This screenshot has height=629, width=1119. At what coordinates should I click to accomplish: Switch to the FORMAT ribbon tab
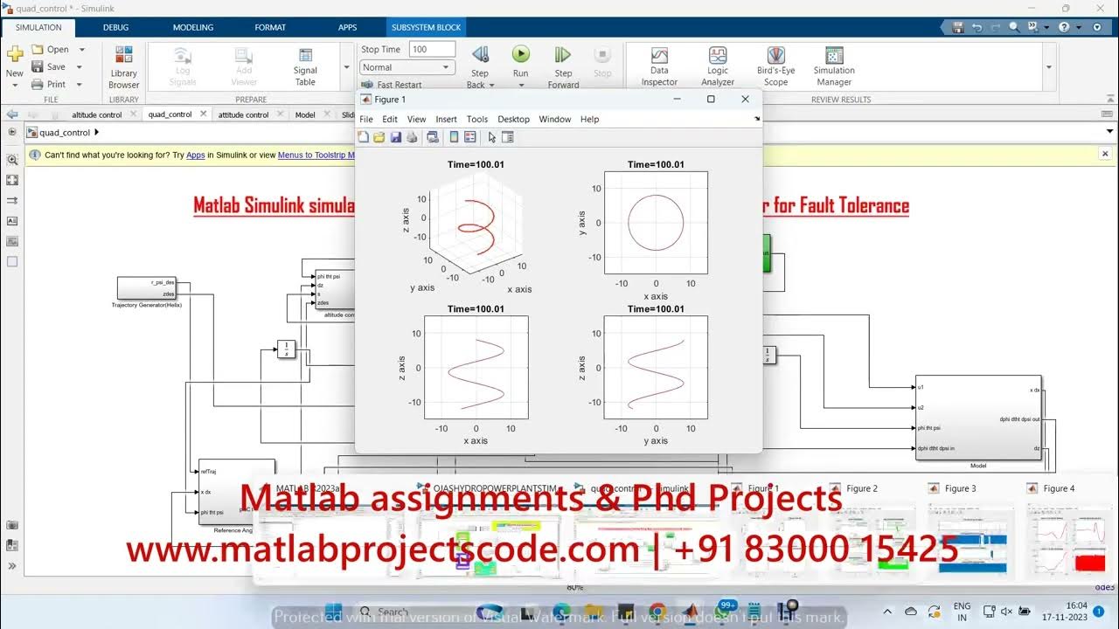(270, 27)
